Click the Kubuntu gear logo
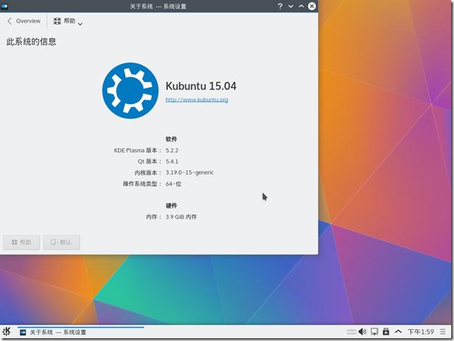Screen dimensions: 454x341 (x=130, y=91)
